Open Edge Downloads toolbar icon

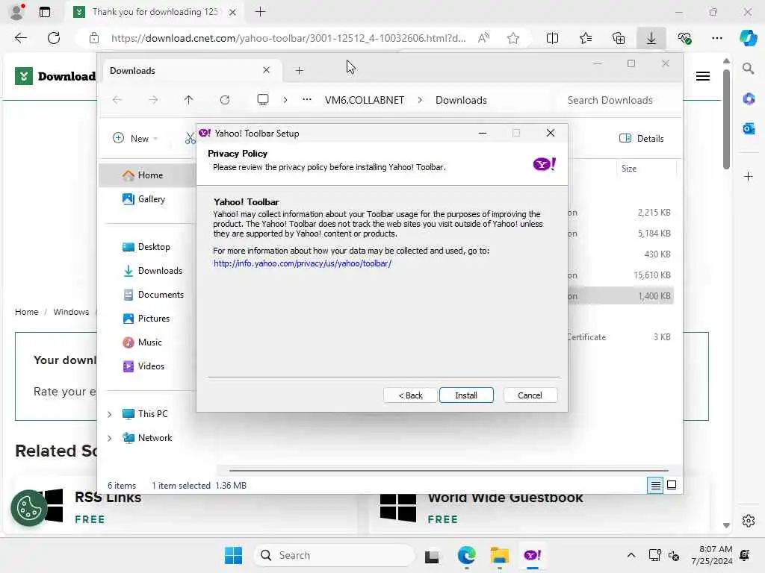[651, 38]
